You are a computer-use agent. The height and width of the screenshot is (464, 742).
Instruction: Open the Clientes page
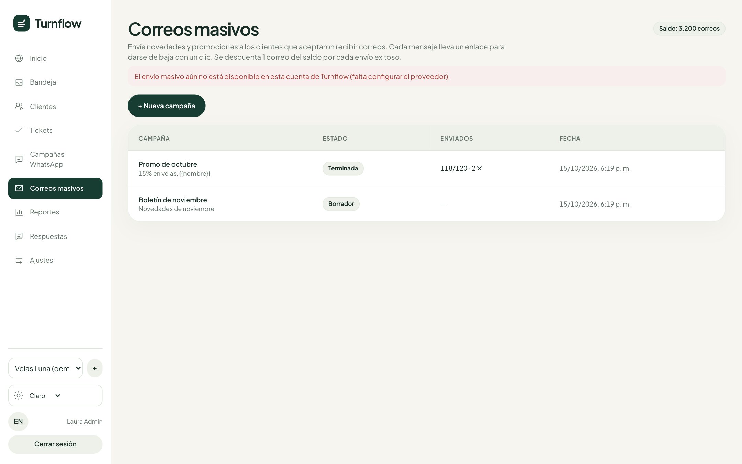pos(55,107)
